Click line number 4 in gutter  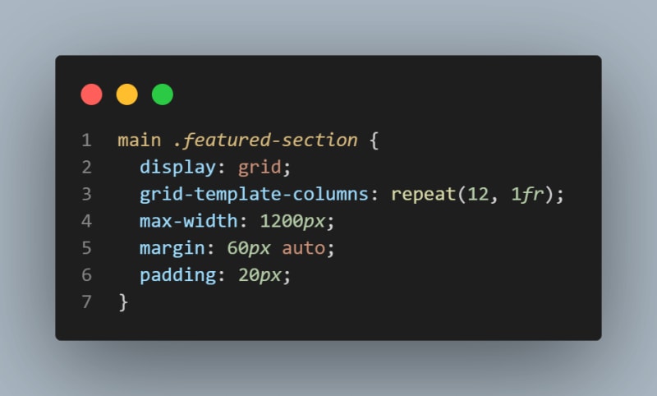pos(86,221)
